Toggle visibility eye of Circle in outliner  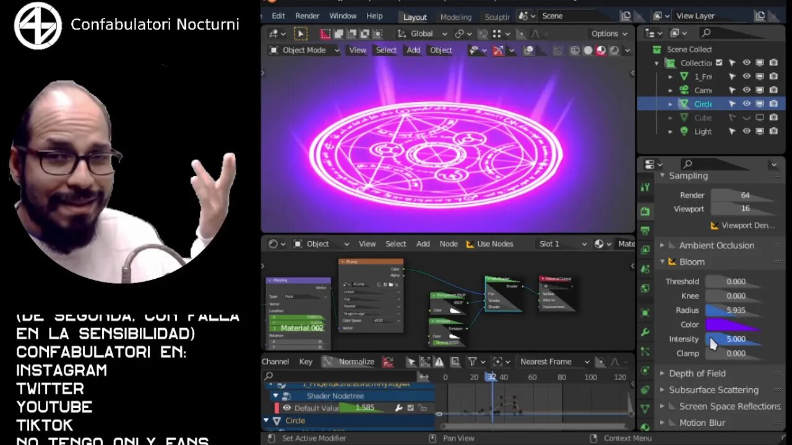(x=746, y=104)
